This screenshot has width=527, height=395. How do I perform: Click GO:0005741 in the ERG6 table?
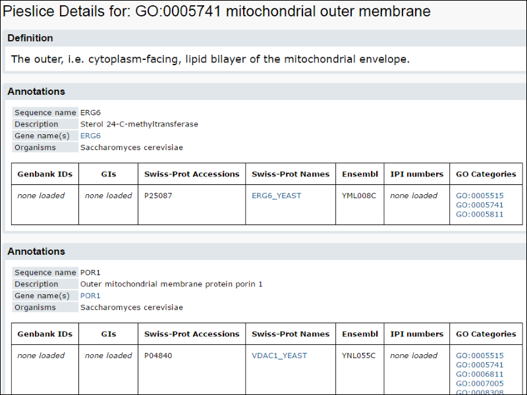(x=480, y=205)
